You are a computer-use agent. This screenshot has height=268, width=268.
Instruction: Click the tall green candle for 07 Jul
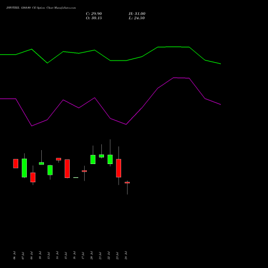coord(24,168)
